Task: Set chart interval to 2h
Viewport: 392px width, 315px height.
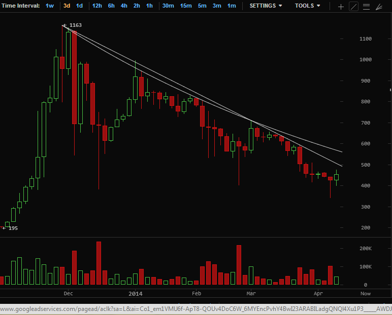Action: coord(137,6)
